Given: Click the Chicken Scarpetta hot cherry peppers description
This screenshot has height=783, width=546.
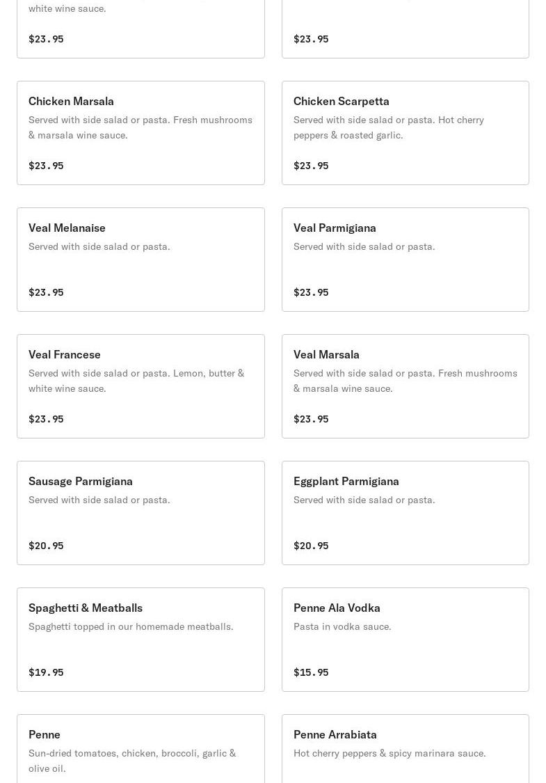Looking at the screenshot, I should 388,127.
